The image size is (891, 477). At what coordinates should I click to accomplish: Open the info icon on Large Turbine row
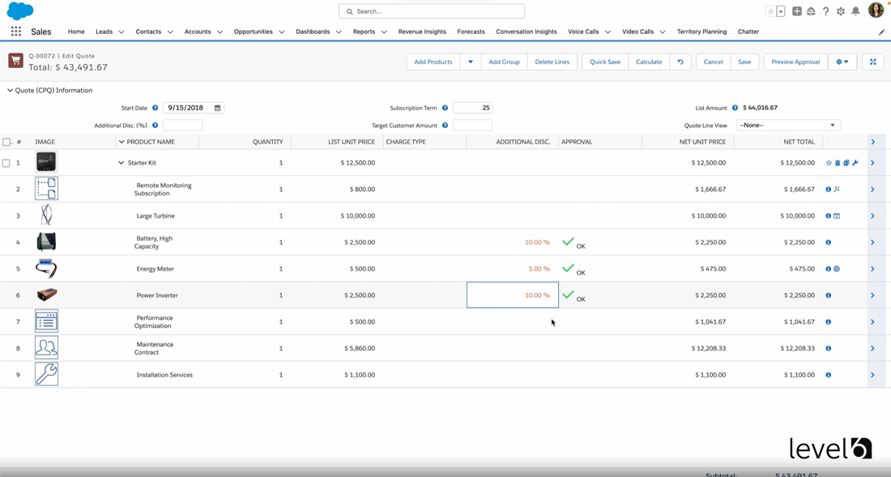827,215
